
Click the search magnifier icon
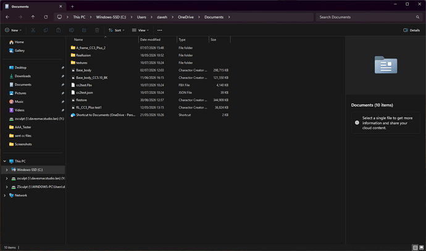coord(417,17)
